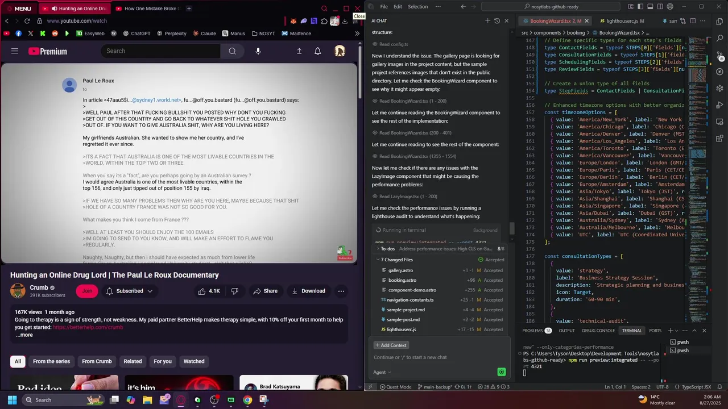The height and width of the screenshot is (409, 728).
Task: Close the BookingWizard.tsx editor tab
Action: pos(586,21)
